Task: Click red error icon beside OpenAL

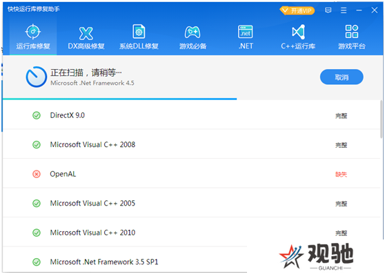Action: coord(37,174)
